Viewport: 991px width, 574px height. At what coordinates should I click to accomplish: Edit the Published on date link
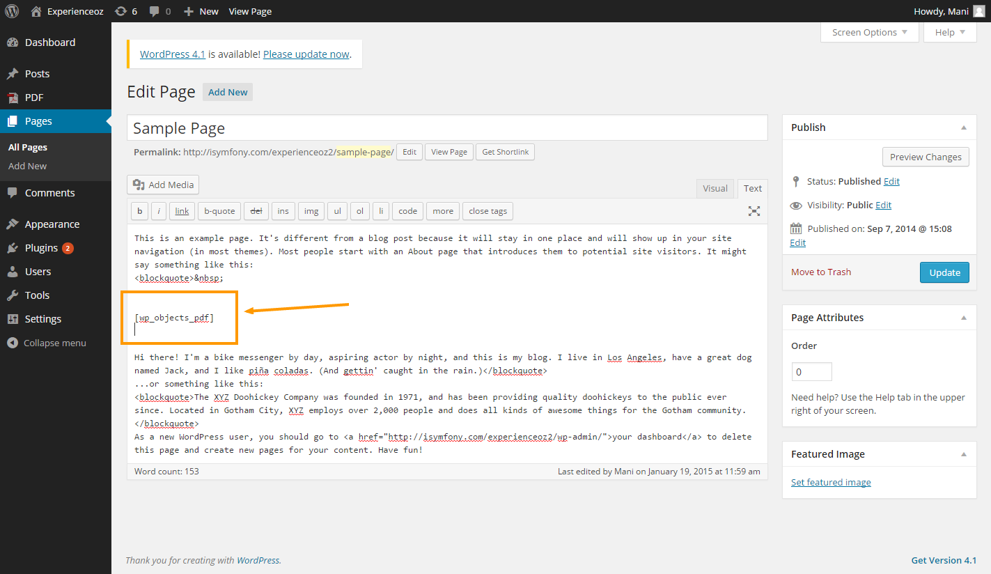[798, 242]
